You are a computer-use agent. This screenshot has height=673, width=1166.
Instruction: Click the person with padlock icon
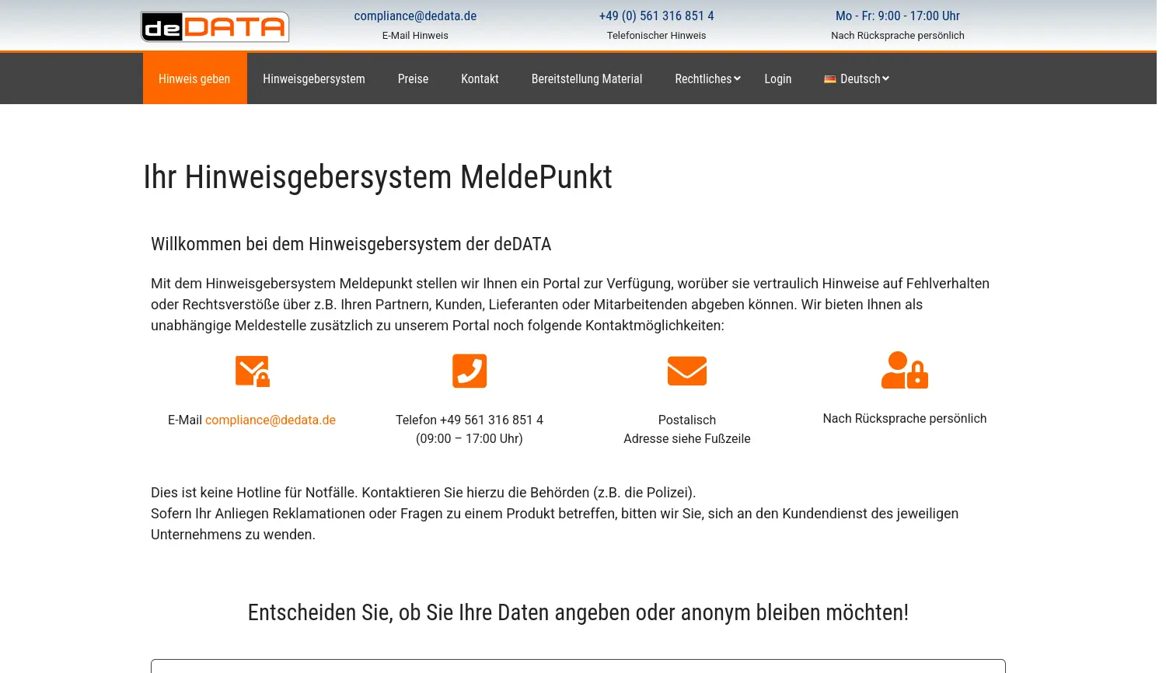tap(904, 370)
